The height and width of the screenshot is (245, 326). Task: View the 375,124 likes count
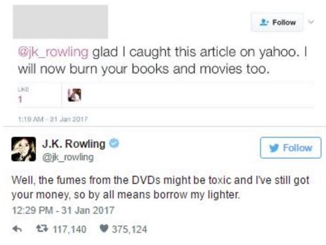[130, 229]
